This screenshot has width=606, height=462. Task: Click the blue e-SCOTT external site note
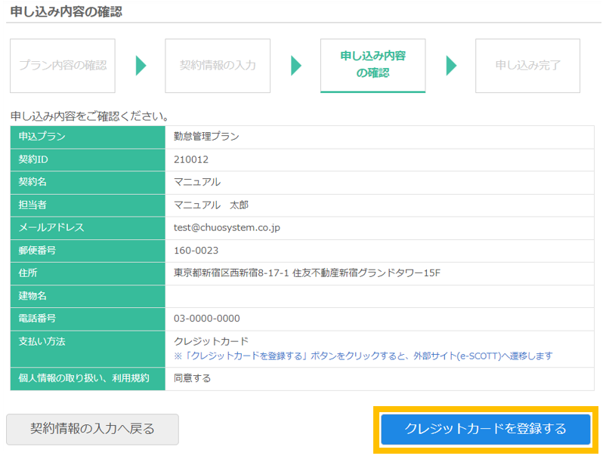point(363,356)
